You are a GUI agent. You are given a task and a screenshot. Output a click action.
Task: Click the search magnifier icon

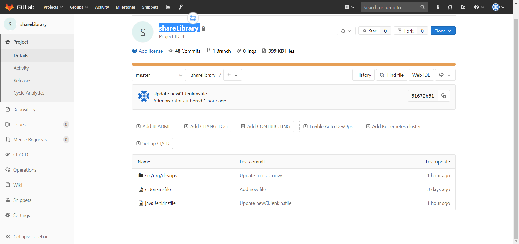point(422,7)
